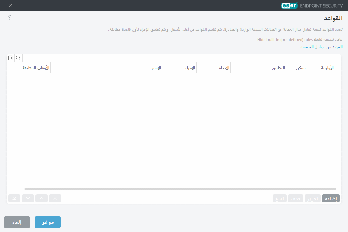
Task: Confirm with the موافق button
Action: click(48, 222)
